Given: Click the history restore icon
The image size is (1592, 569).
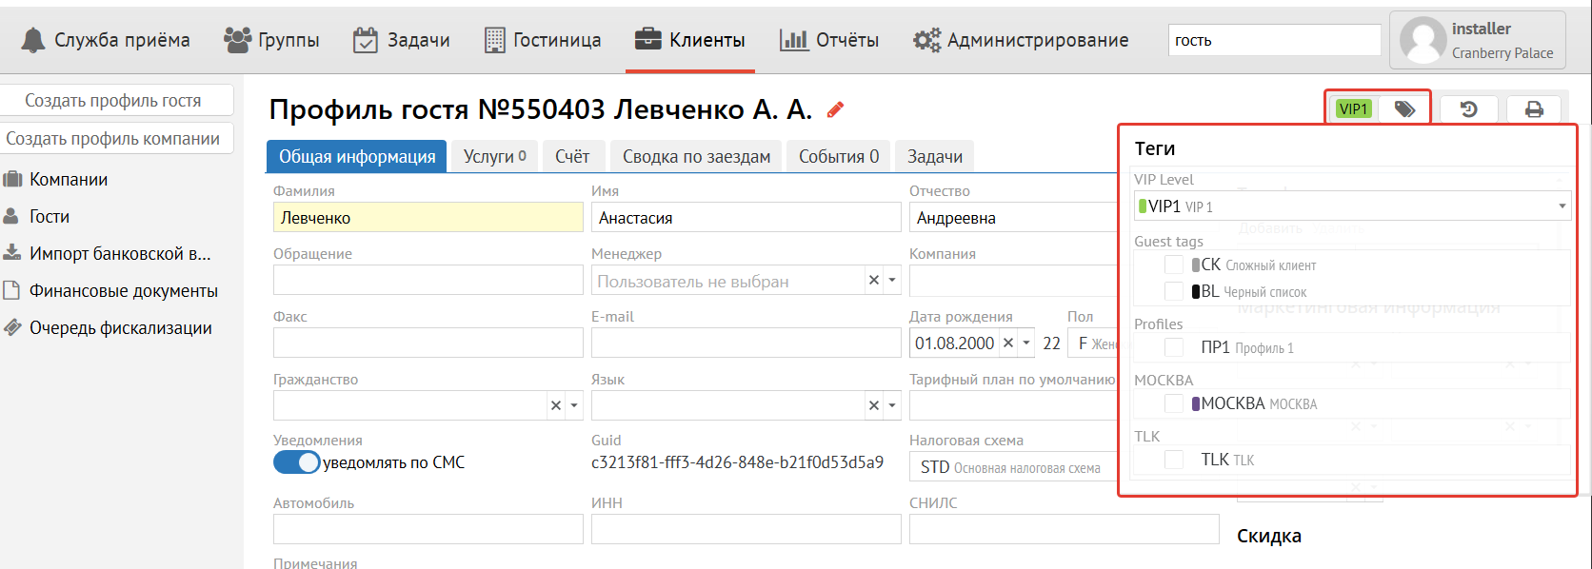Looking at the screenshot, I should tap(1468, 109).
